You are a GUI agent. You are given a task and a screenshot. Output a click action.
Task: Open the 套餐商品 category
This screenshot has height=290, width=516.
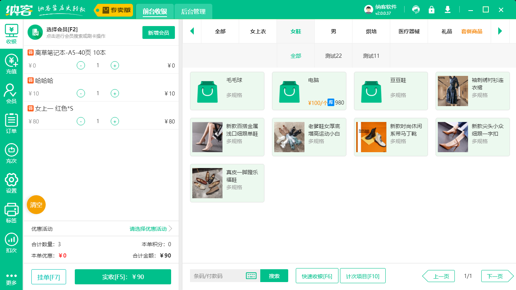[x=472, y=31]
